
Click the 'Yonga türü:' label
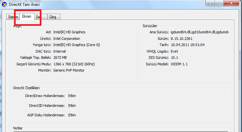point(42,45)
